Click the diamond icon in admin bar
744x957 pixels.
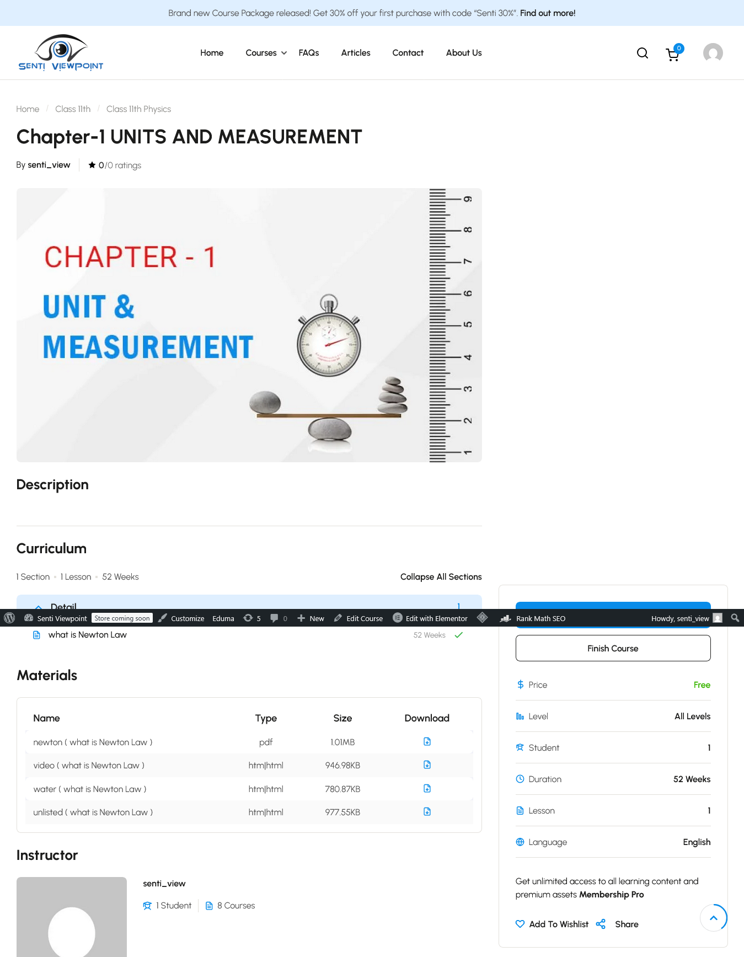click(x=483, y=618)
